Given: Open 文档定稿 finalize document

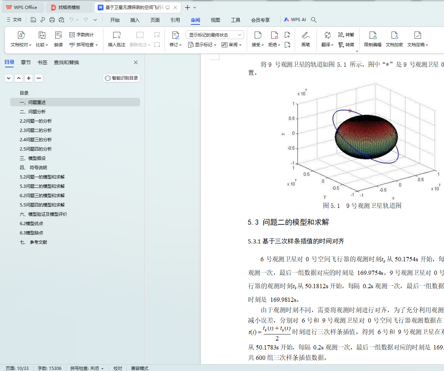Looking at the screenshot, I should [417, 39].
